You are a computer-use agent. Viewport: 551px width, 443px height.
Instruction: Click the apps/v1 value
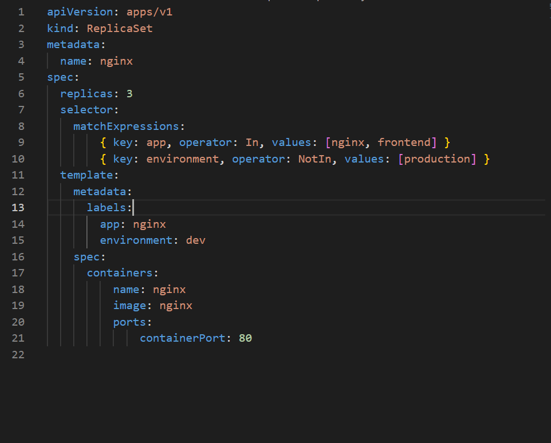pos(149,12)
